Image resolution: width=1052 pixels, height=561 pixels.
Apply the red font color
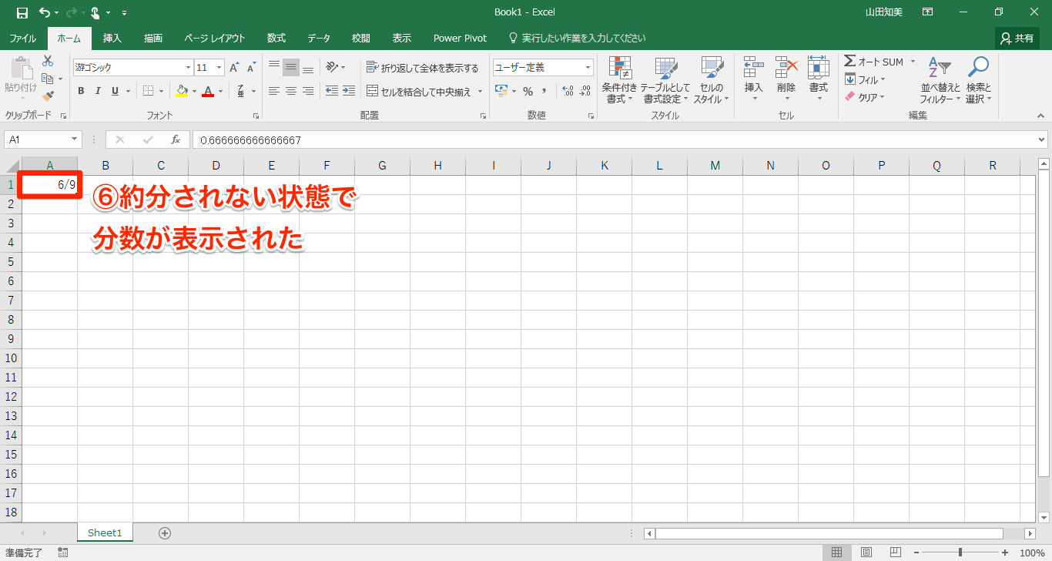pos(208,91)
